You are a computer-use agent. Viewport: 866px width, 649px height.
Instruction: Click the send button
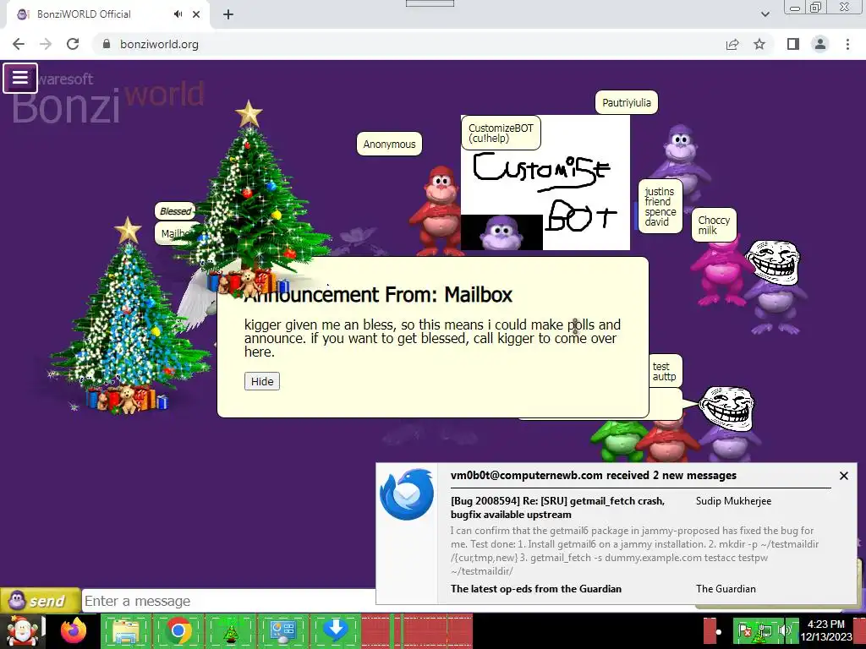pos(40,601)
